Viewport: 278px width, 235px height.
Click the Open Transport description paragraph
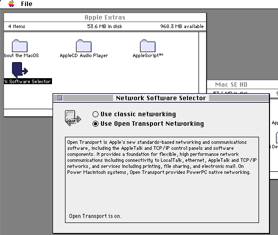point(161,157)
